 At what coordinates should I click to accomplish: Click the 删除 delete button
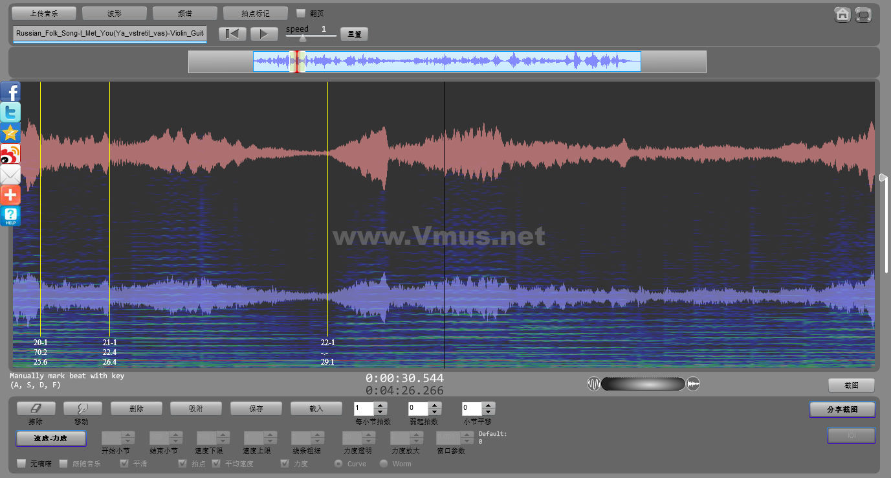(137, 409)
